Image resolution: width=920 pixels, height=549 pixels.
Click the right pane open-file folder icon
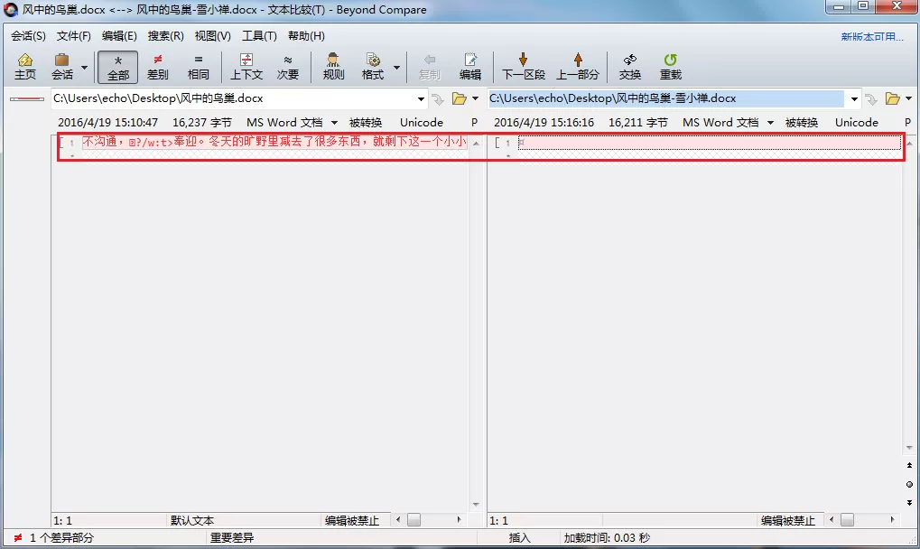pyautogui.click(x=892, y=99)
